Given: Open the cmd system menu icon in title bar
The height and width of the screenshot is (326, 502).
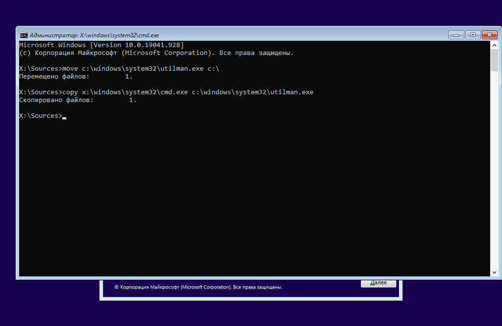Looking at the screenshot, I should pyautogui.click(x=24, y=35).
